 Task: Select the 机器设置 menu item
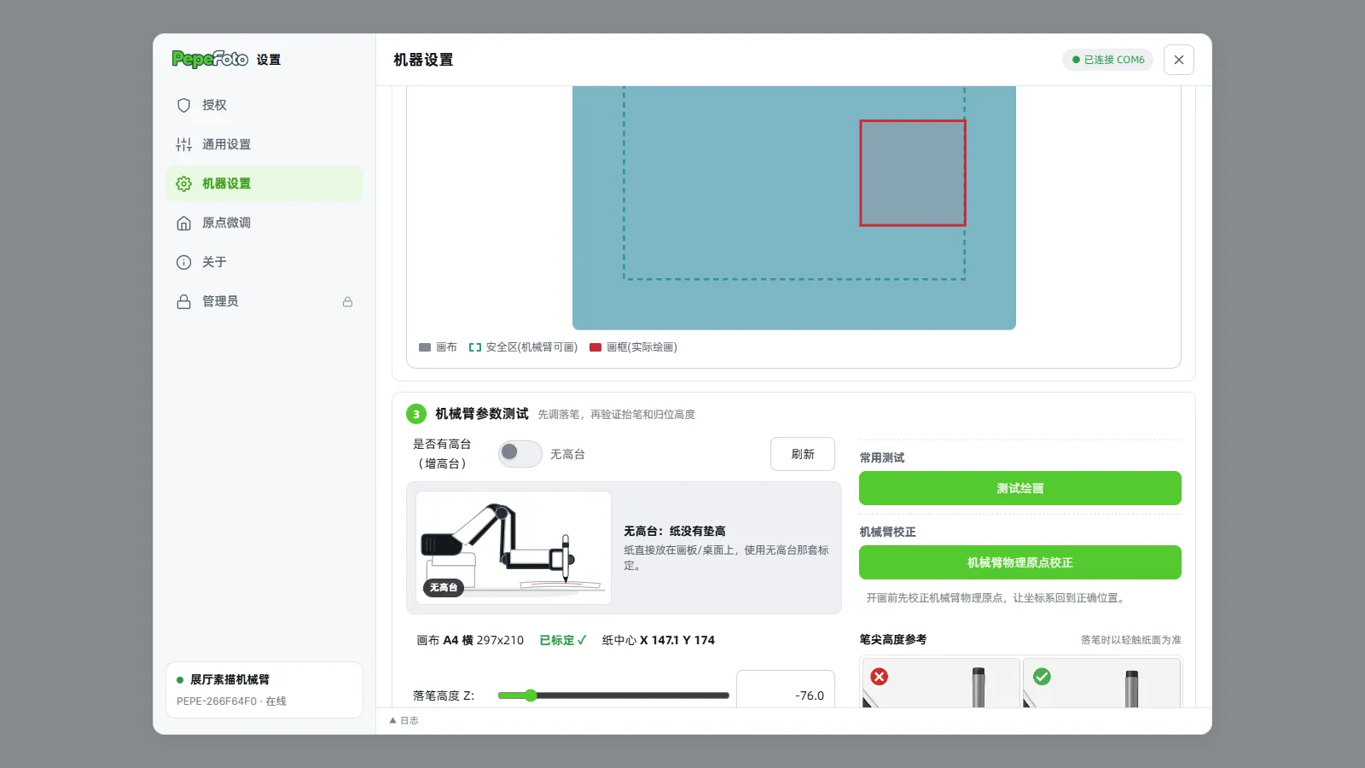tap(264, 183)
